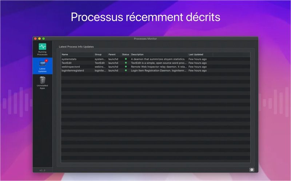Sort by the Group column header
This screenshot has height=181, width=291.
[101, 55]
